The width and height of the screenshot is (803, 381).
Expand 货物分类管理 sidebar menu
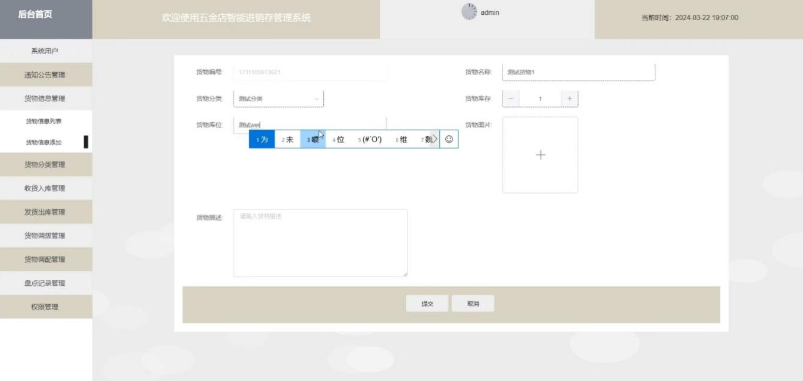click(45, 165)
